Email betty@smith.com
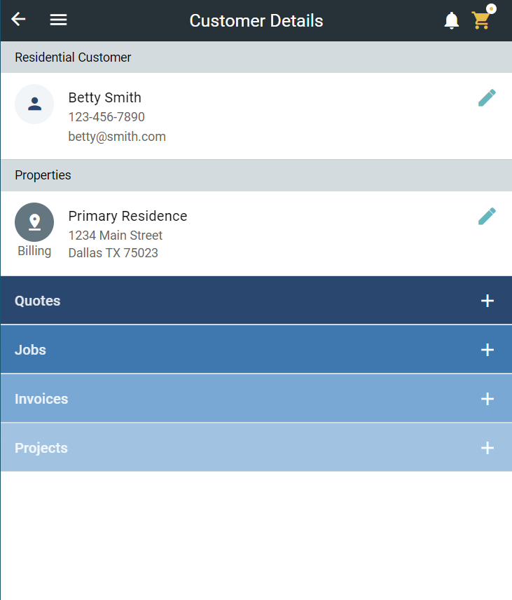Screen dimensions: 512x600 117,137
